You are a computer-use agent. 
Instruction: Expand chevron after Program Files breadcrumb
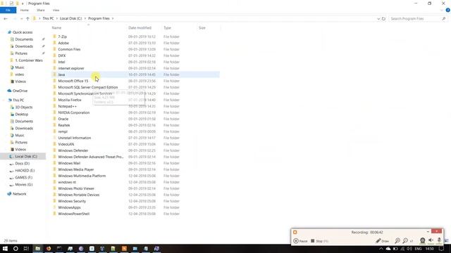pyautogui.click(x=113, y=18)
